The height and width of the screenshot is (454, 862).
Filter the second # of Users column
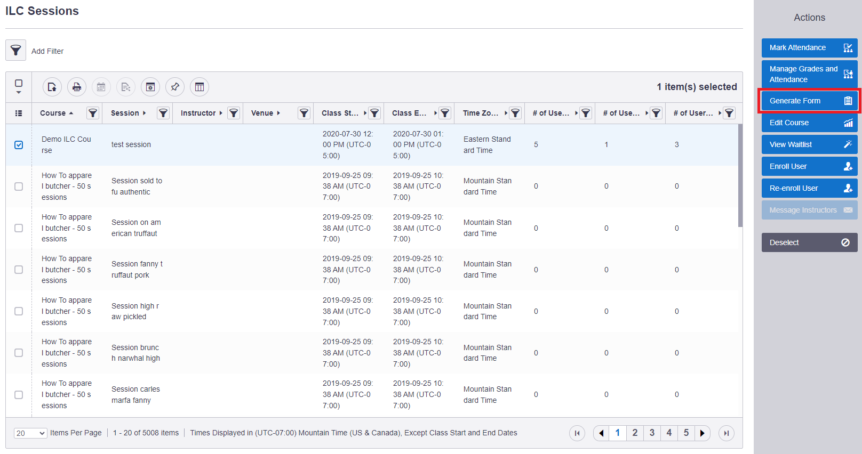tap(656, 113)
